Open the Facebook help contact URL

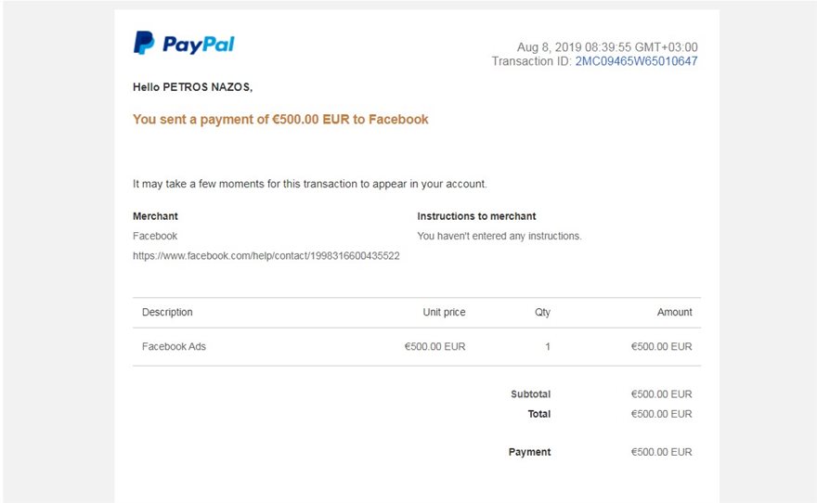(x=266, y=255)
